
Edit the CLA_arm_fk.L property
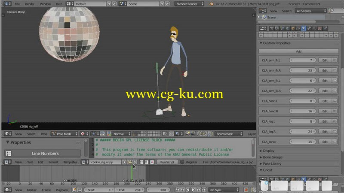coord(325,60)
